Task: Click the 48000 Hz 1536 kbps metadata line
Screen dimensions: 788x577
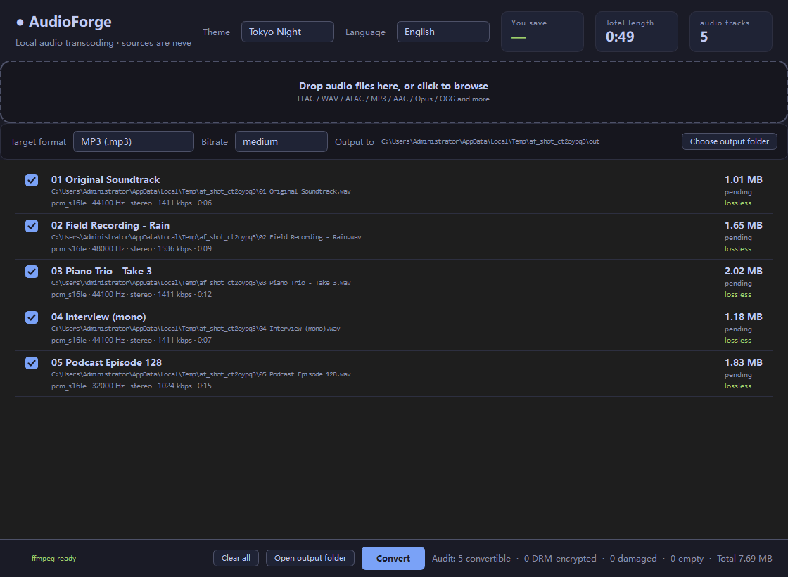Action: [x=131, y=249]
